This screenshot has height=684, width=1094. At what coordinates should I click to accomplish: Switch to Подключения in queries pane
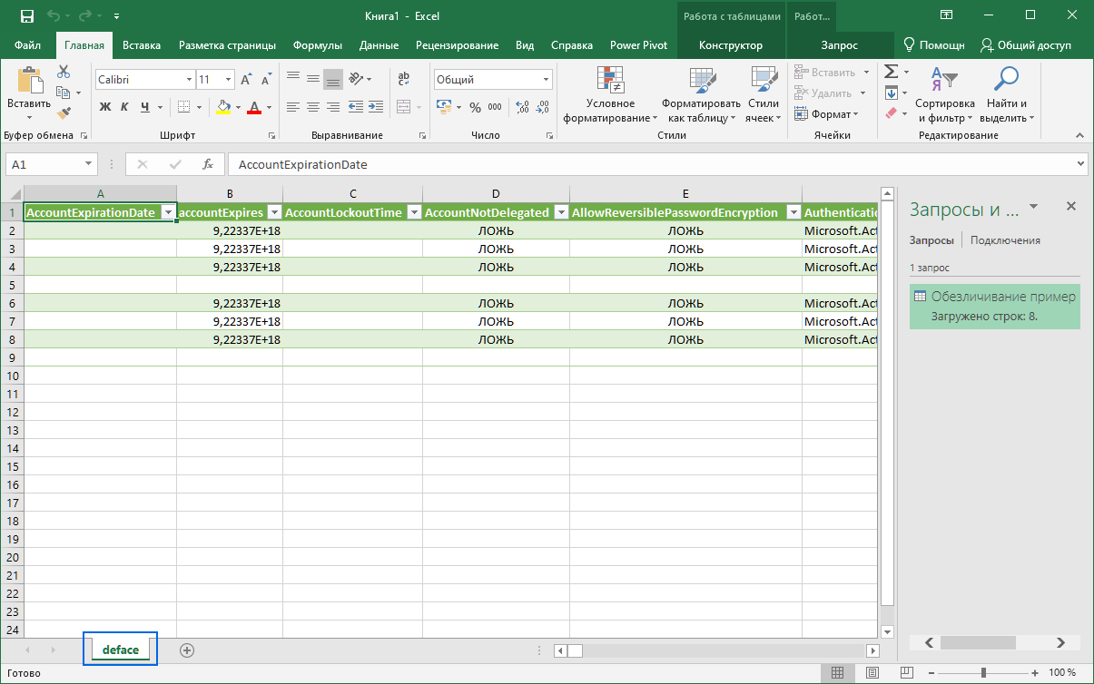1005,240
